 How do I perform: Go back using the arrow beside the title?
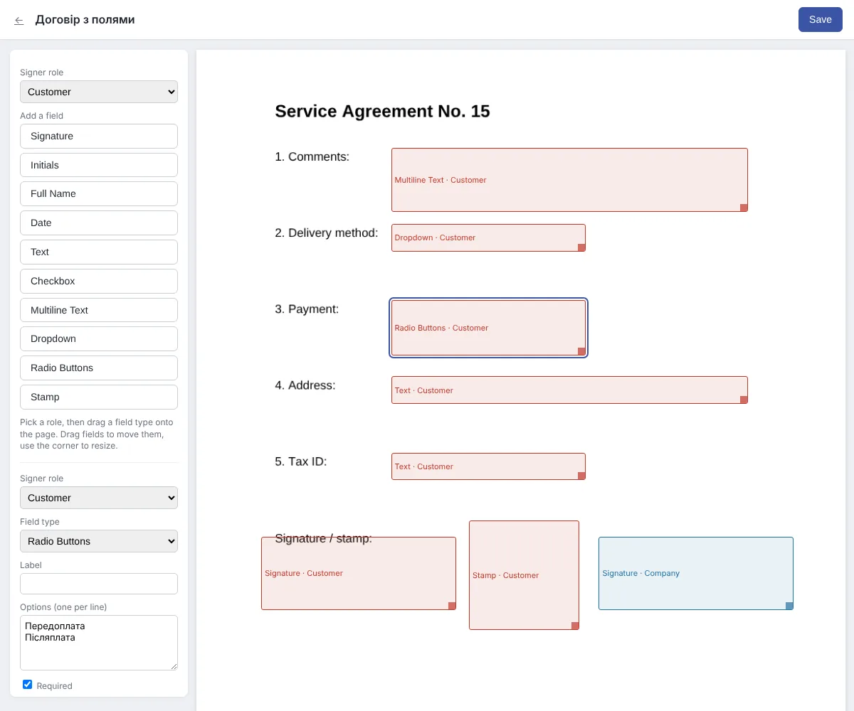click(19, 21)
